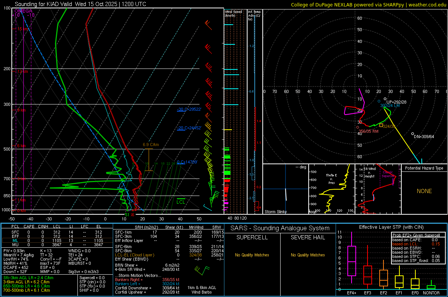Click the '15 km' height marker
The image size is (448, 297).
tap(23, 29)
